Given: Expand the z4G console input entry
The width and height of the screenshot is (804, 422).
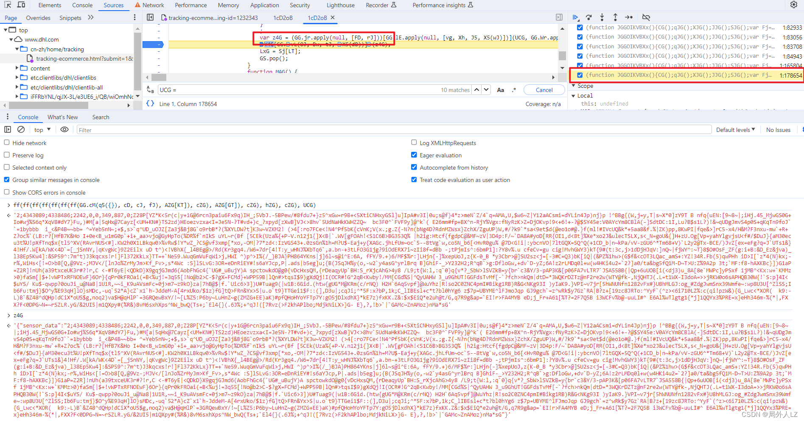Looking at the screenshot, I should click(x=9, y=315).
